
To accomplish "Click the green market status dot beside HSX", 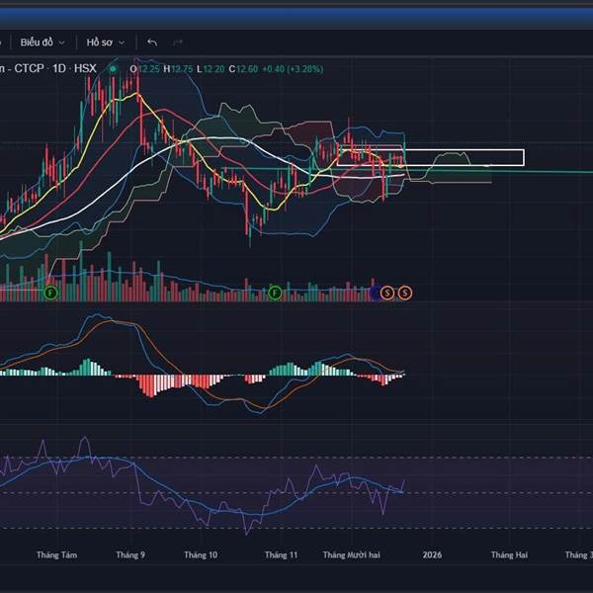I will coord(113,68).
